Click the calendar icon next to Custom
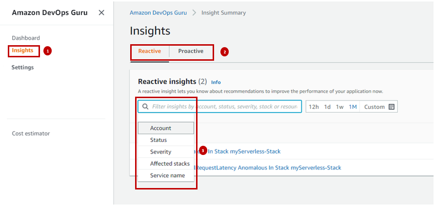This screenshot has width=435, height=206. point(392,107)
